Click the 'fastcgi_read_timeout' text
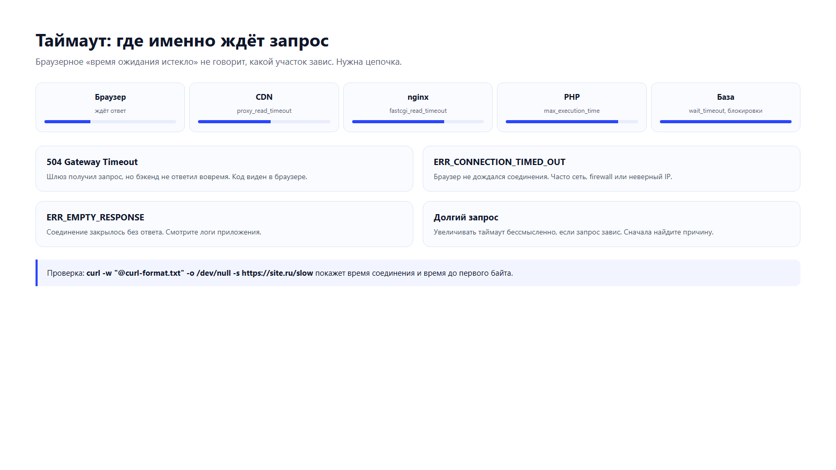This screenshot has height=470, width=836. (418, 111)
